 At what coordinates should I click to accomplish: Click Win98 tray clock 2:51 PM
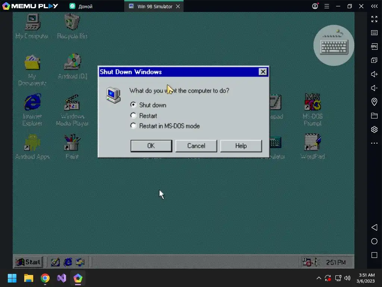coord(336,262)
